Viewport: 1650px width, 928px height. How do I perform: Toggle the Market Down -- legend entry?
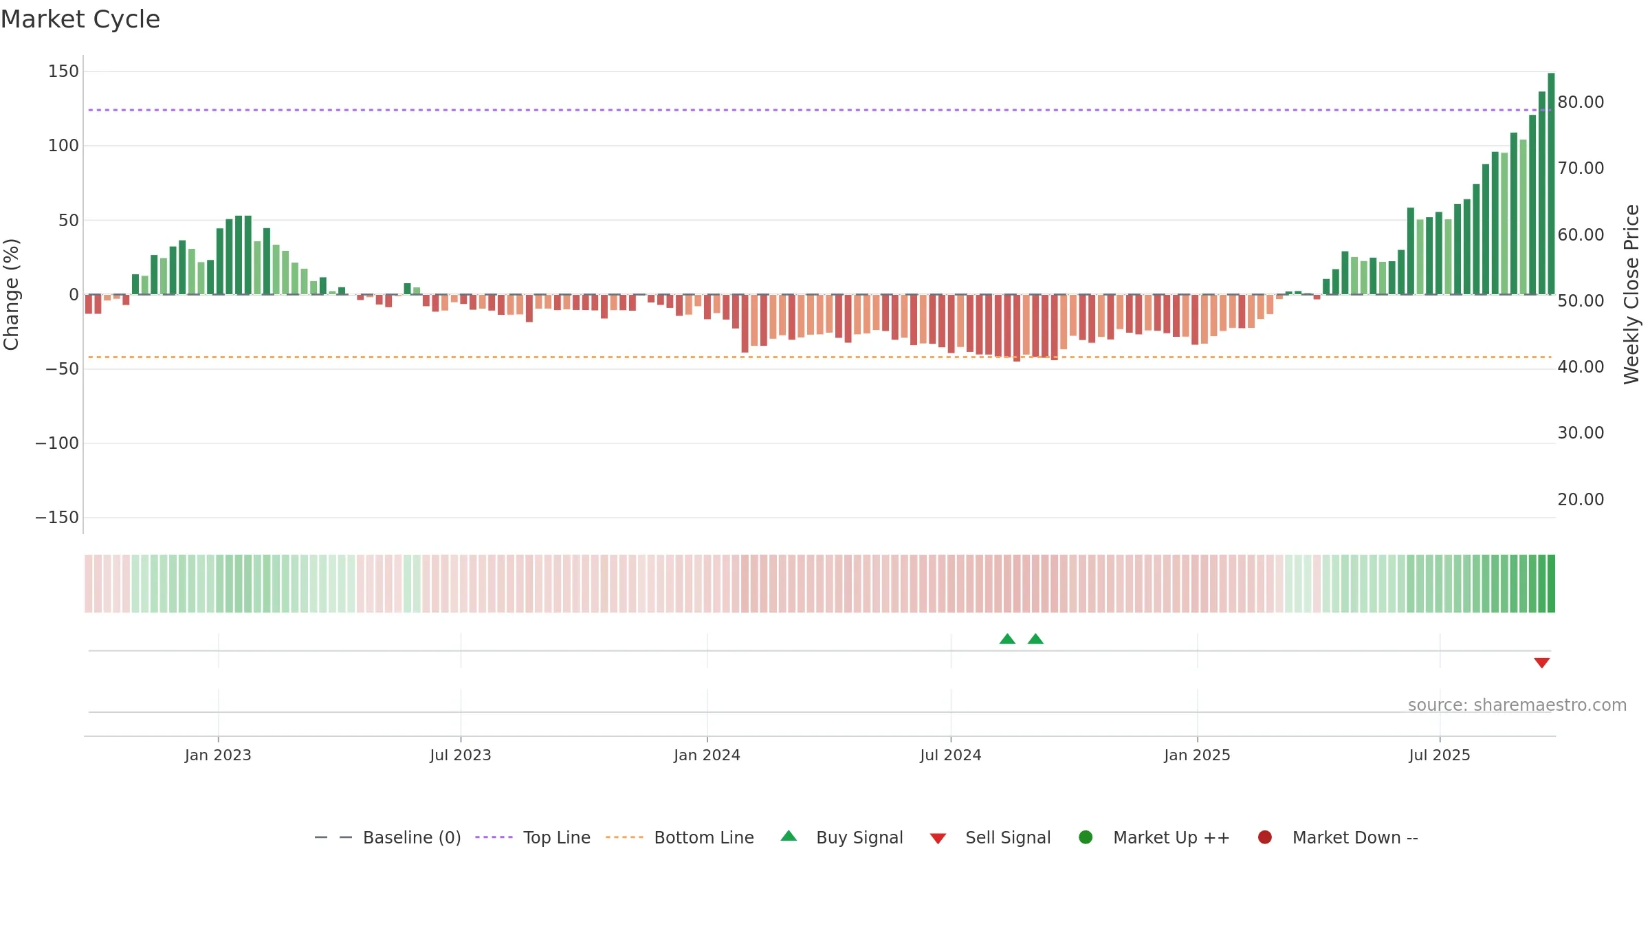(1338, 837)
